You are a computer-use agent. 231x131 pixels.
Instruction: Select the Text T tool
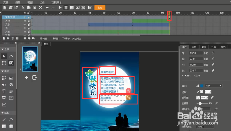coord(4,91)
